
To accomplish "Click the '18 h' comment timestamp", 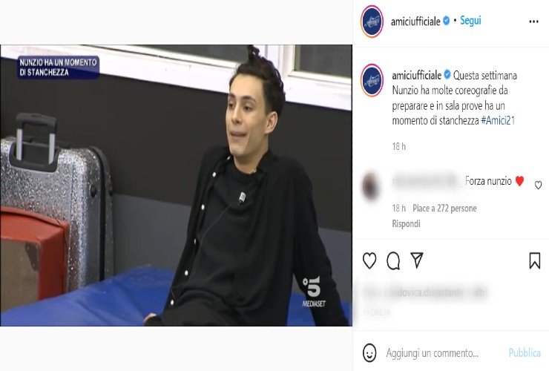I will click(x=398, y=208).
